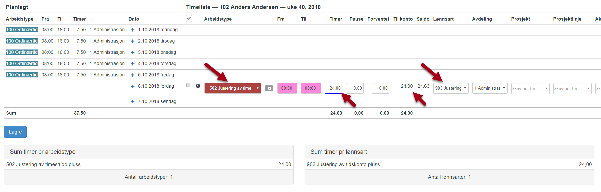Screen dimensions: 601x192
Task: Click the Pause input field showing 0,00
Action: click(x=355, y=88)
